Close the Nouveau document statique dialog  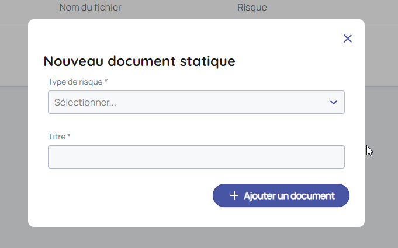pyautogui.click(x=348, y=39)
